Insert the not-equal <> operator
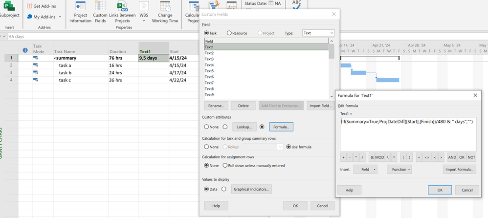This screenshot has height=218, width=488. pos(427,157)
